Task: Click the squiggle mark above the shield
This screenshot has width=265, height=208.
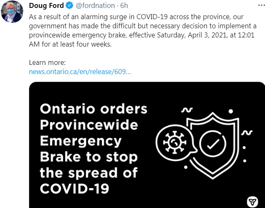Action: pyautogui.click(x=186, y=111)
